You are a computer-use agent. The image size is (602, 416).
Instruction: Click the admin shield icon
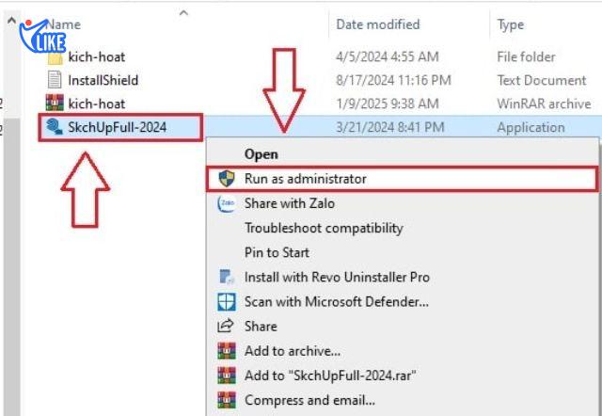[x=226, y=178]
